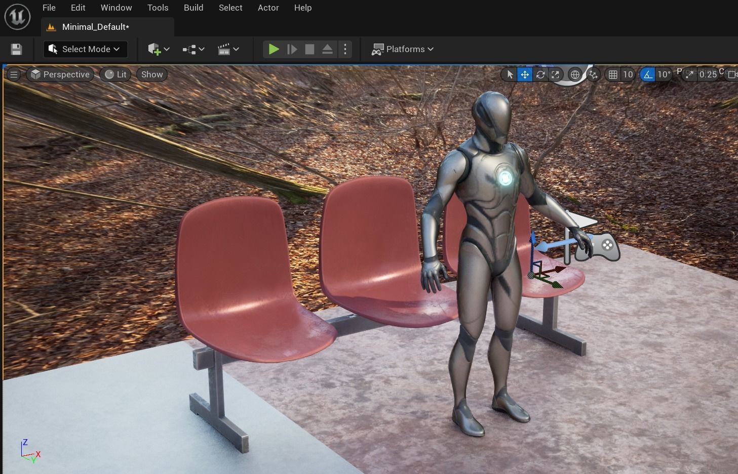The height and width of the screenshot is (474, 738).
Task: Open the viewport options hamburger menu
Action: tap(14, 74)
